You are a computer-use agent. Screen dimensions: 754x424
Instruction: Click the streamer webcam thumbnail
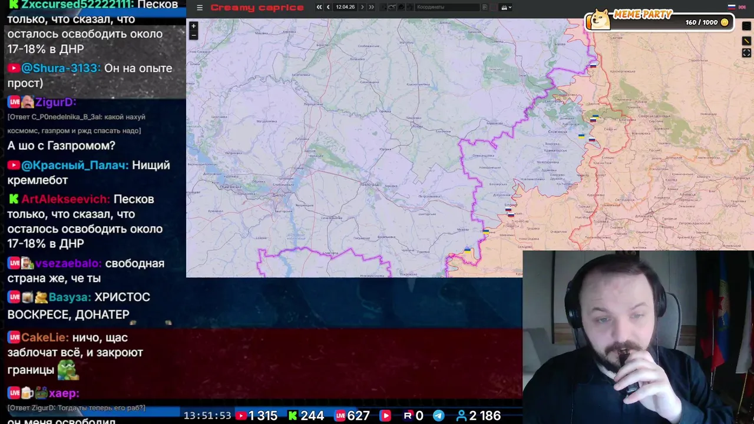[x=638, y=337]
